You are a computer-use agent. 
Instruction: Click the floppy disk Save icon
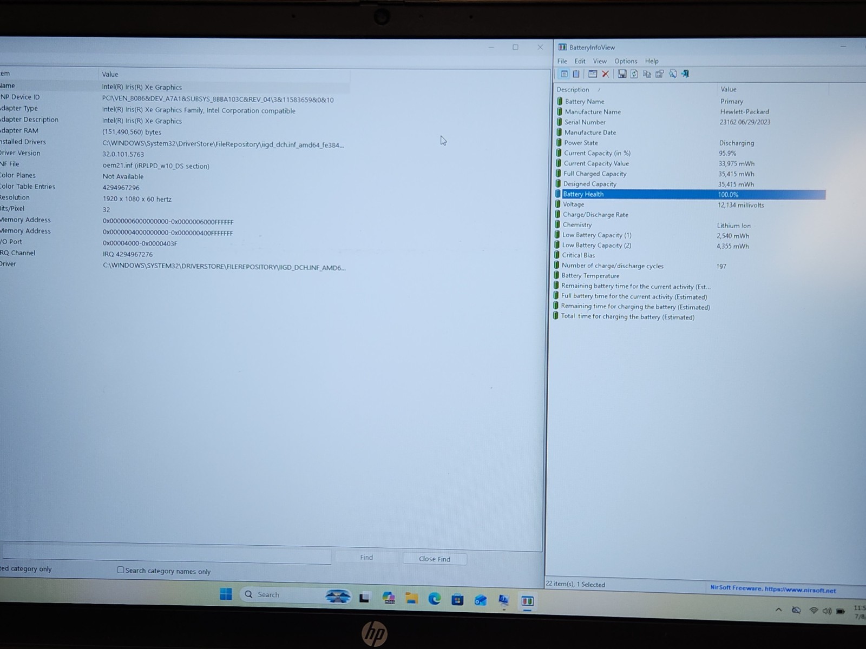click(x=622, y=74)
